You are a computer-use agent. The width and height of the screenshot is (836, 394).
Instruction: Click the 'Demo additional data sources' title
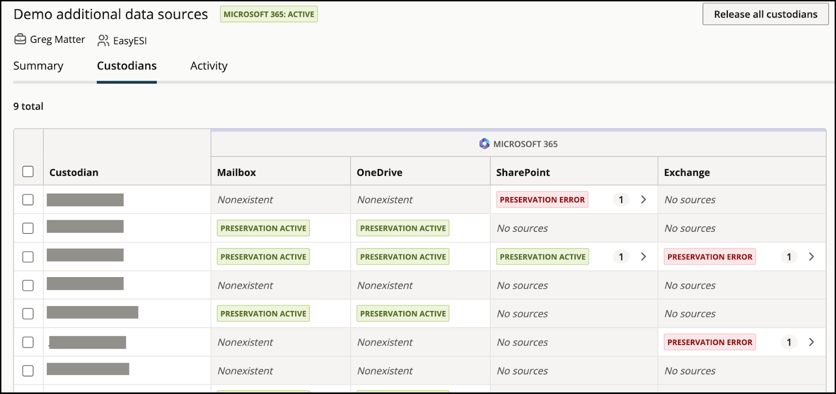[x=111, y=14]
